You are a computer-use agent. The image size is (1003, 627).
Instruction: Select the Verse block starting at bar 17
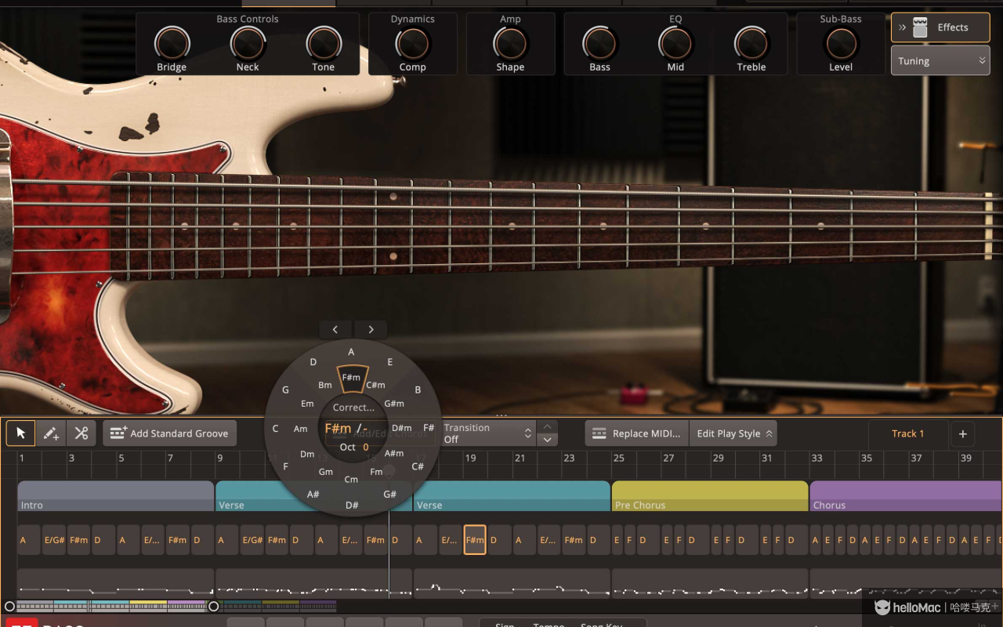coord(512,496)
